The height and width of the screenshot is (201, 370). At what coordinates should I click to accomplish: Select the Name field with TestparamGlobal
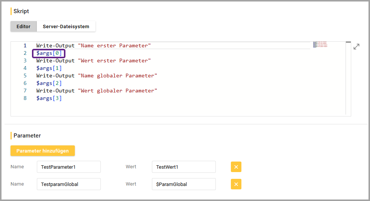tap(68, 184)
